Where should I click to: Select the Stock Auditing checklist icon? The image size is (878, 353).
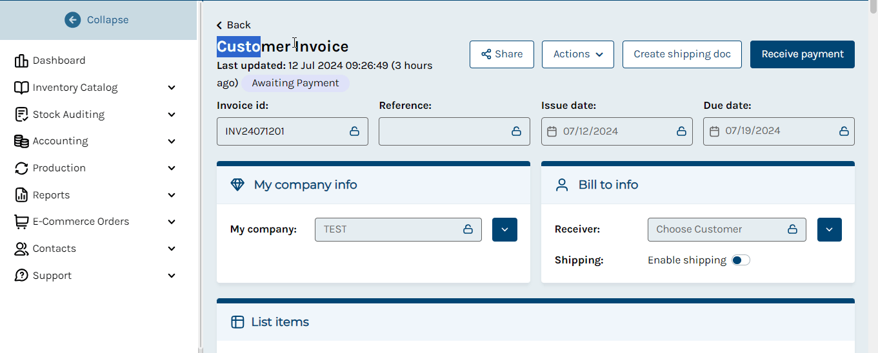pos(21,115)
